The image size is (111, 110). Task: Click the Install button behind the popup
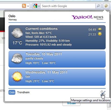[x=71, y=104]
